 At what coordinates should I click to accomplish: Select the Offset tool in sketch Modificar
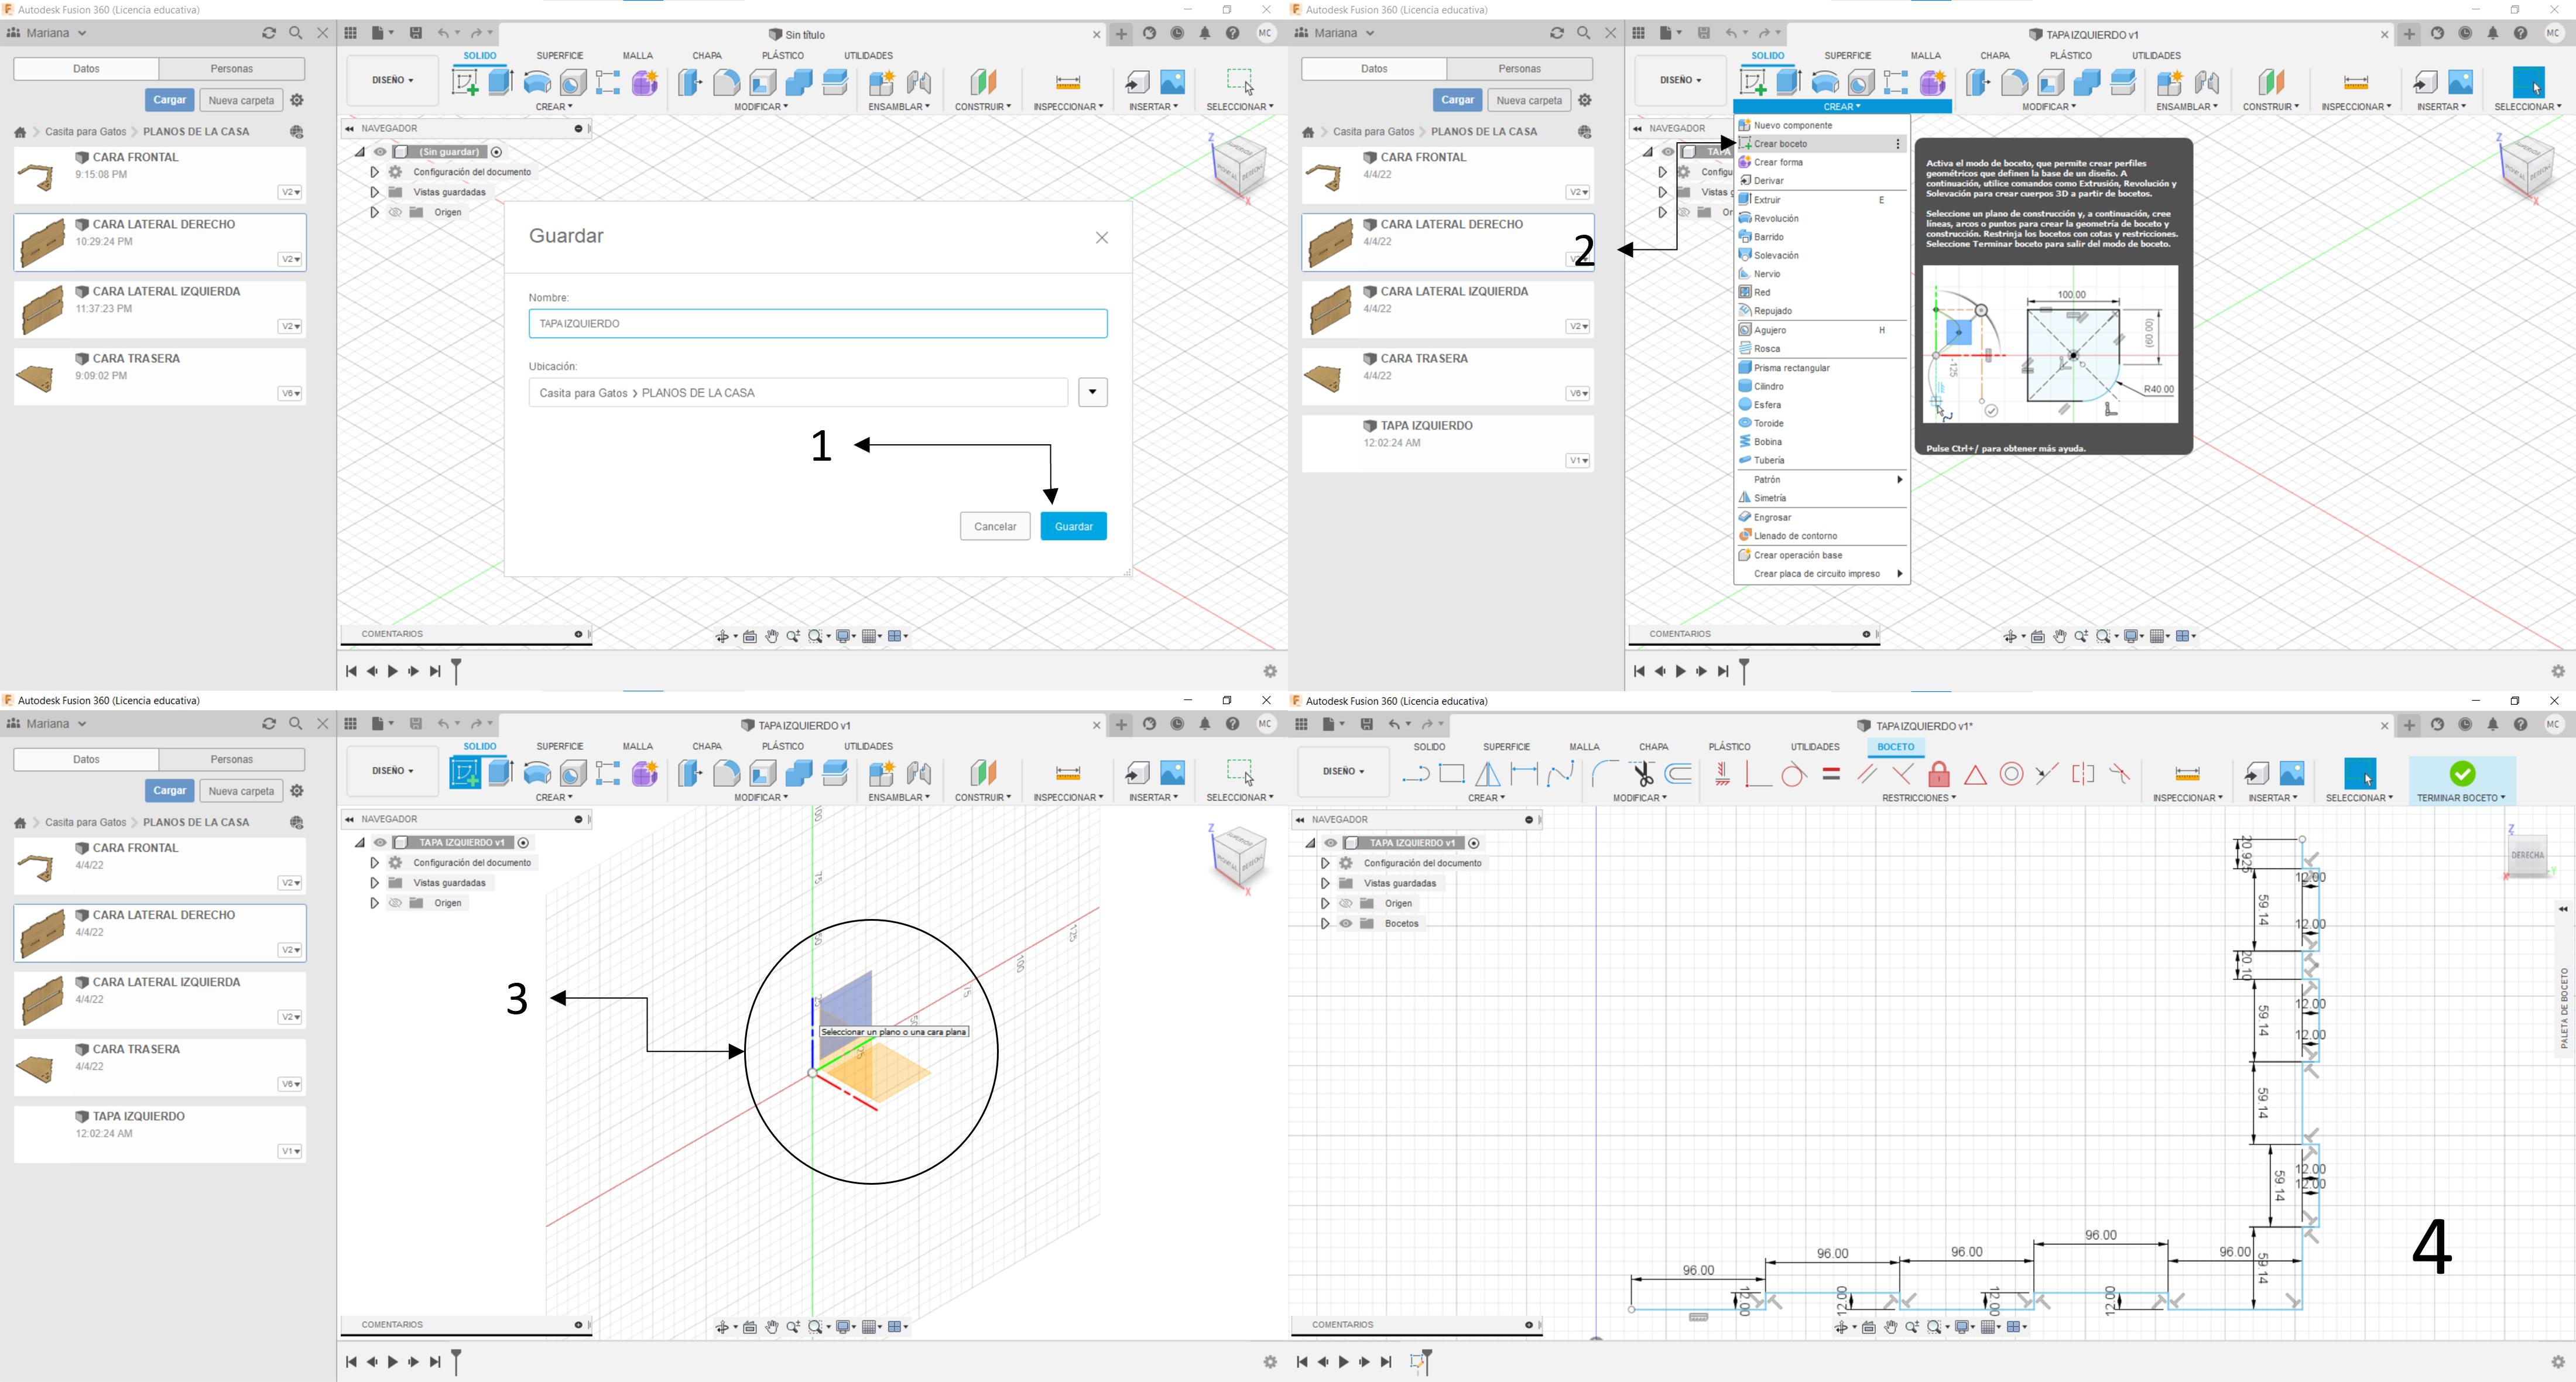pos(1678,774)
